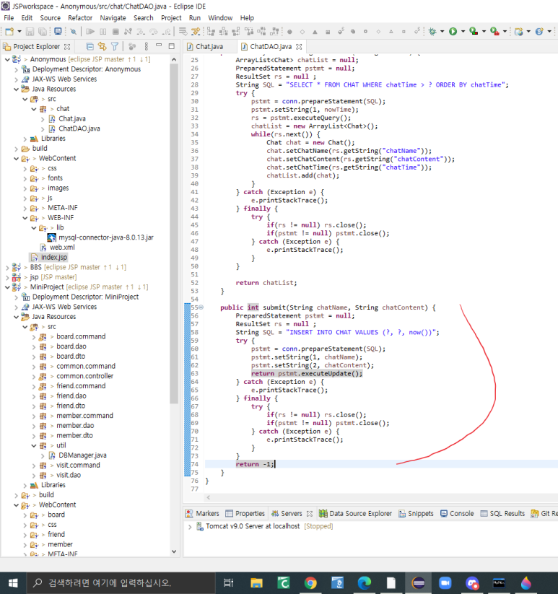The image size is (558, 594).
Task: Maximize the Project Explorer panel
Action: tap(172, 46)
